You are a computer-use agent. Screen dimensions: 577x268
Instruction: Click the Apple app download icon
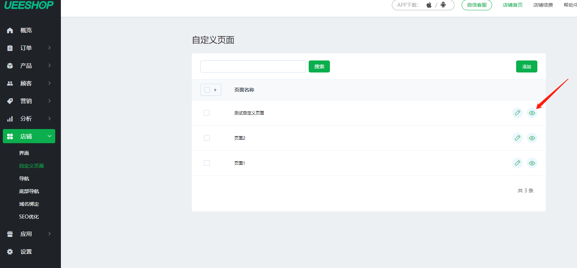click(x=429, y=5)
